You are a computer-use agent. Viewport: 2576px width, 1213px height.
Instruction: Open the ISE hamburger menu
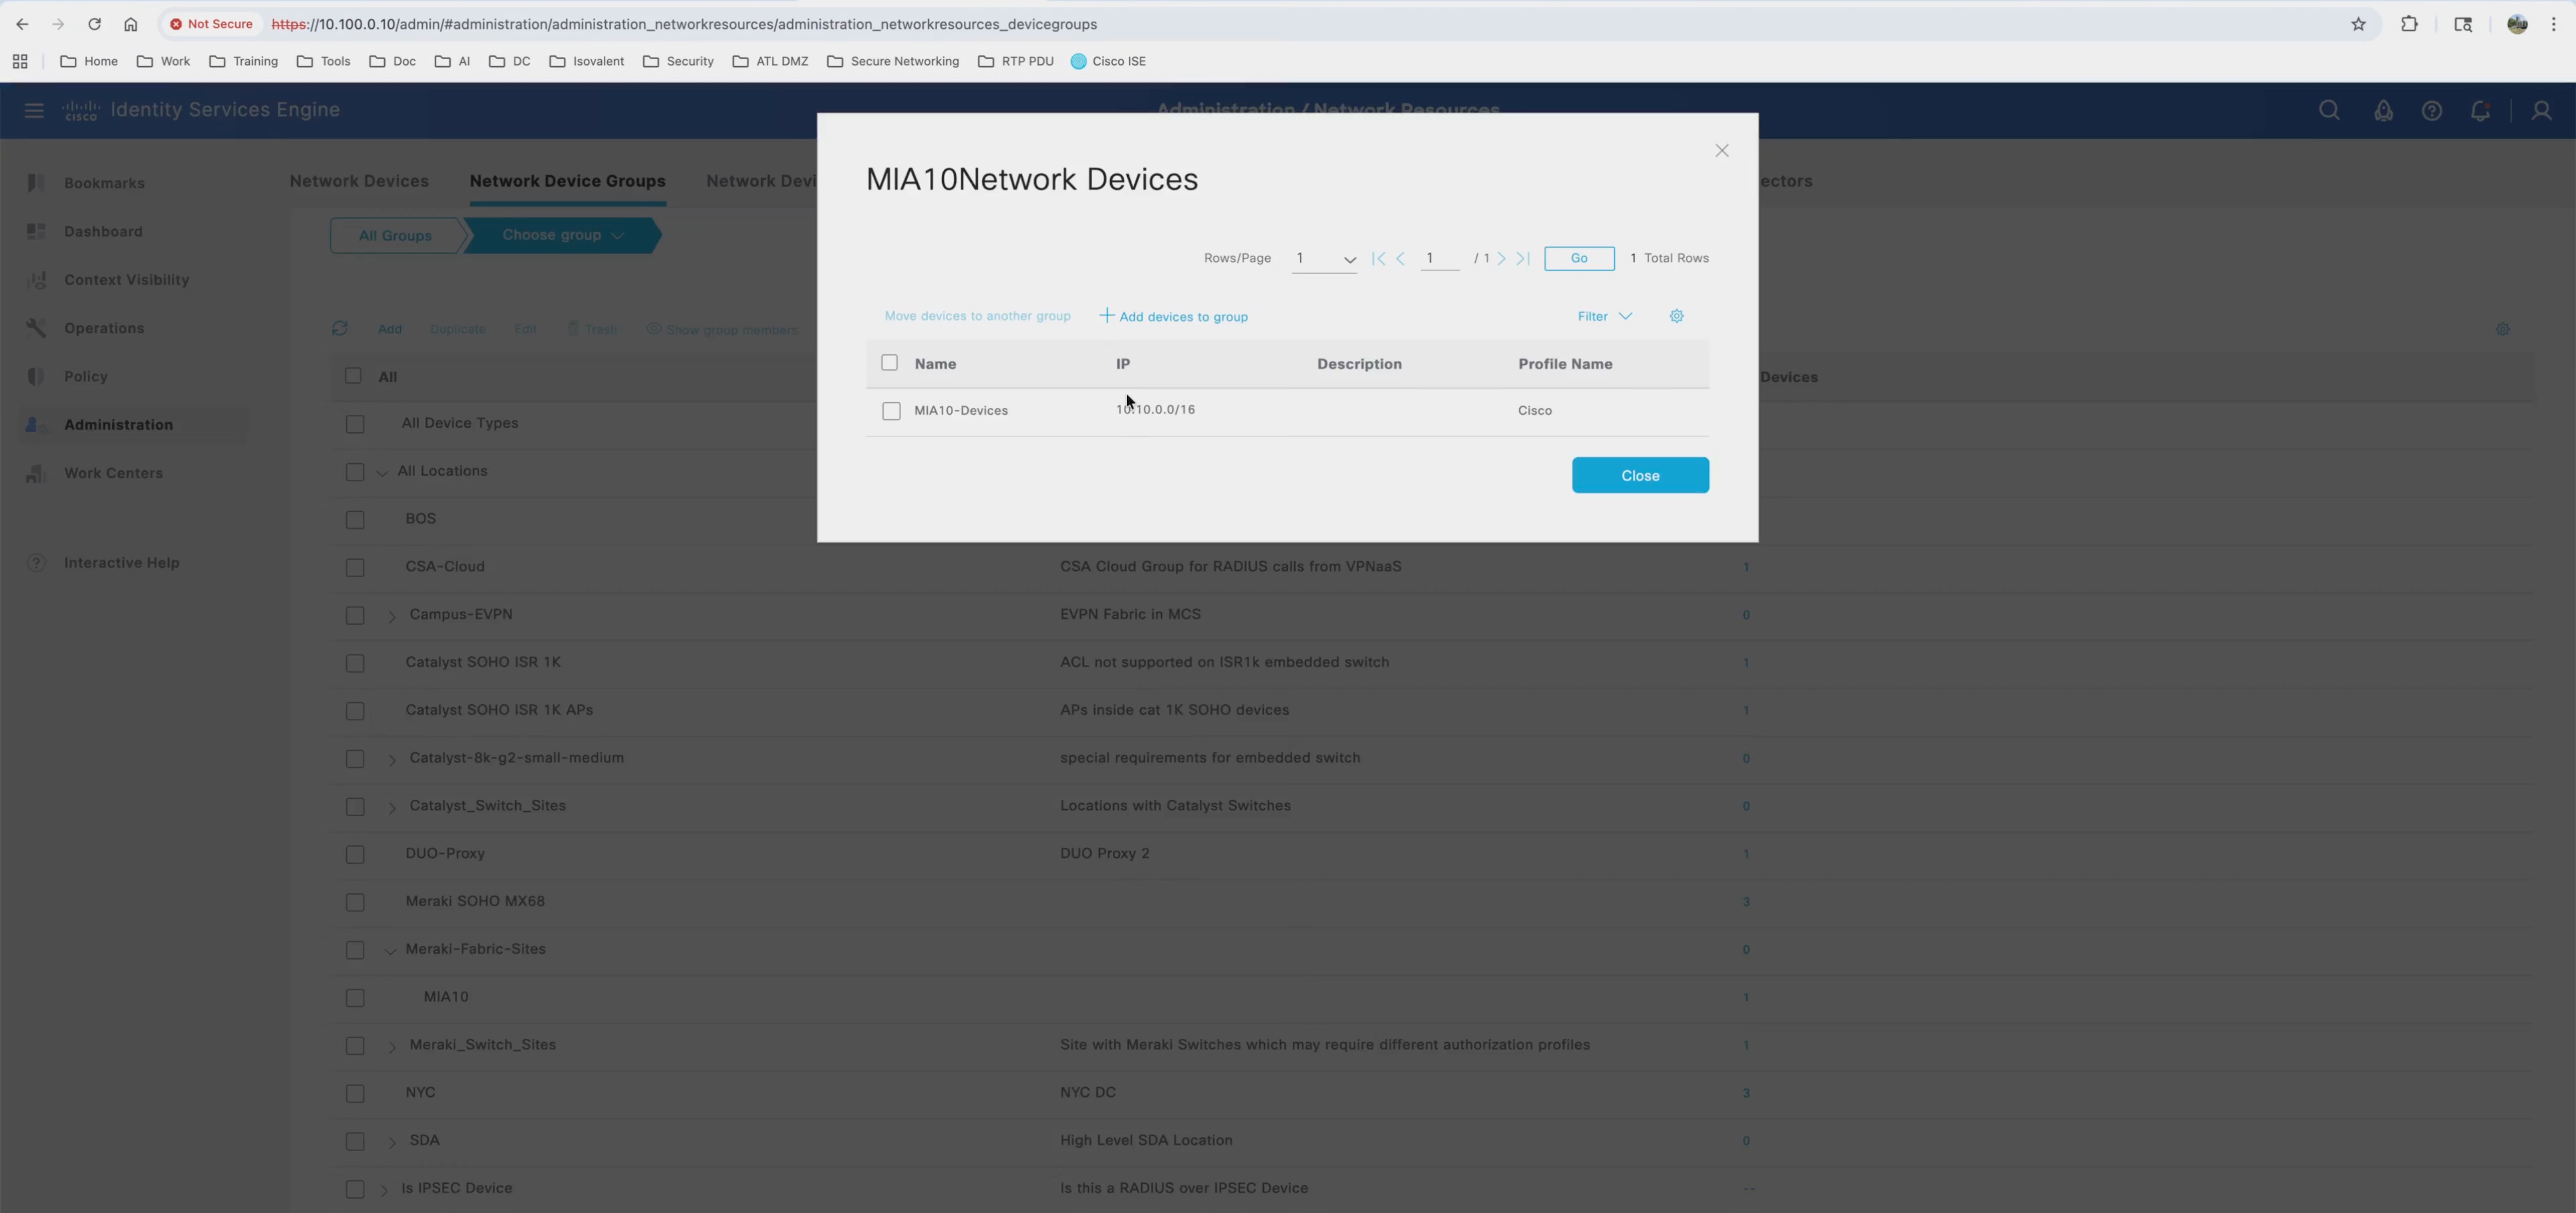tap(34, 110)
